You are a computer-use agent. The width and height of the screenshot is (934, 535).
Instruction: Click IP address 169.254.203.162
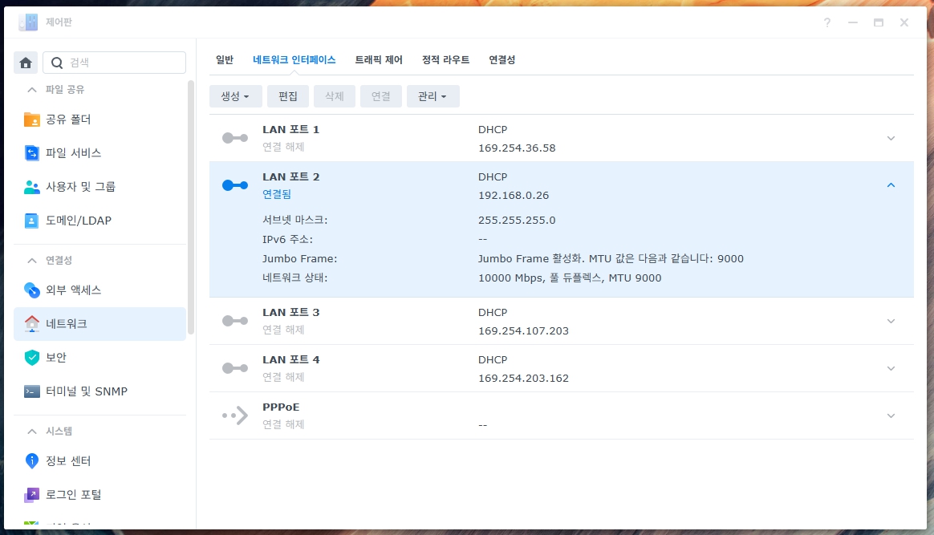523,379
